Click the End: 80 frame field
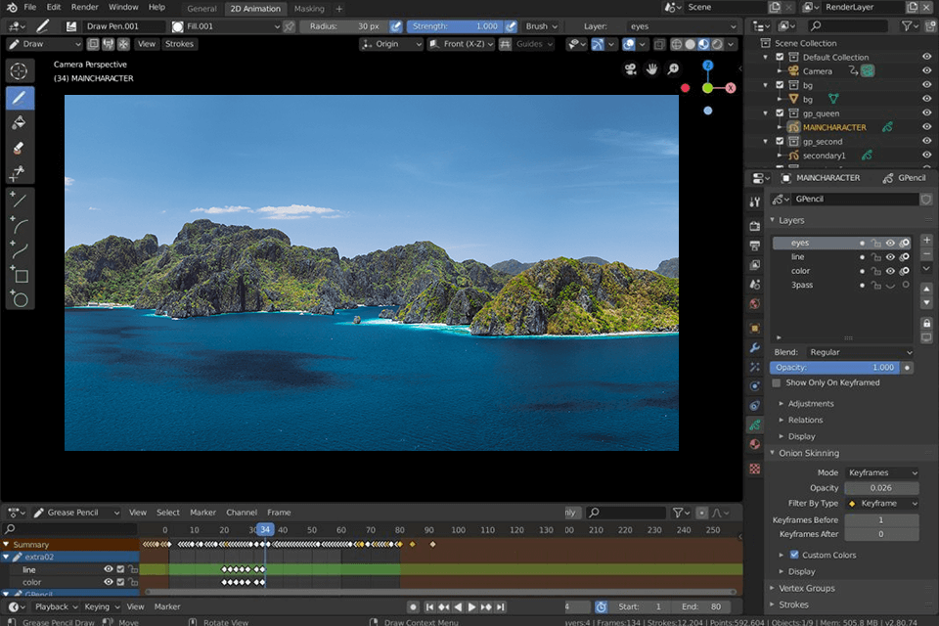The image size is (939, 626). click(702, 606)
